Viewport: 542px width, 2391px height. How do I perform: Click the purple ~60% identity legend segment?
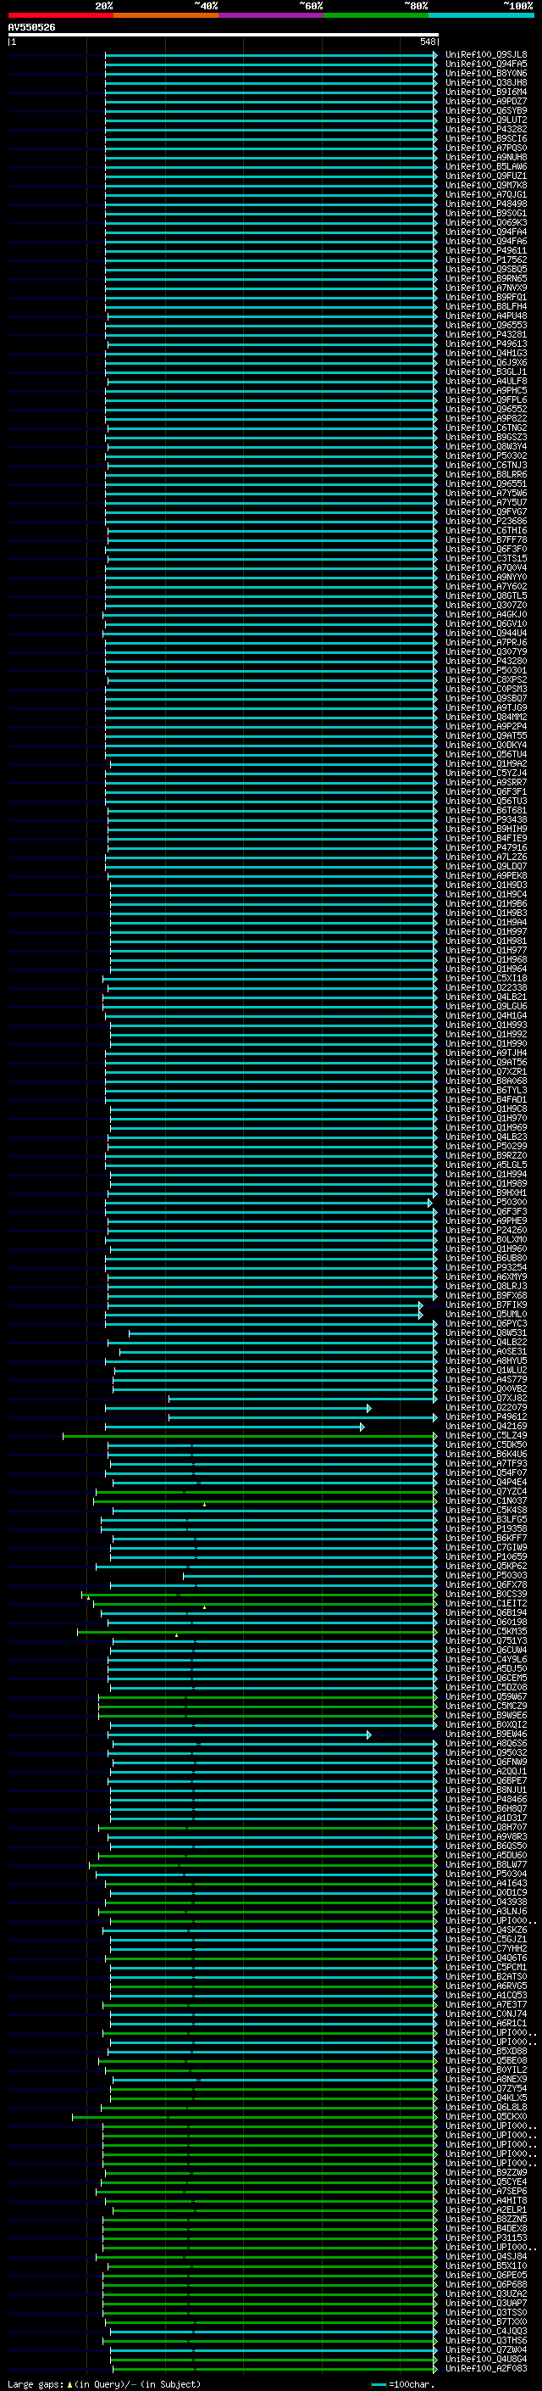coord(272,15)
